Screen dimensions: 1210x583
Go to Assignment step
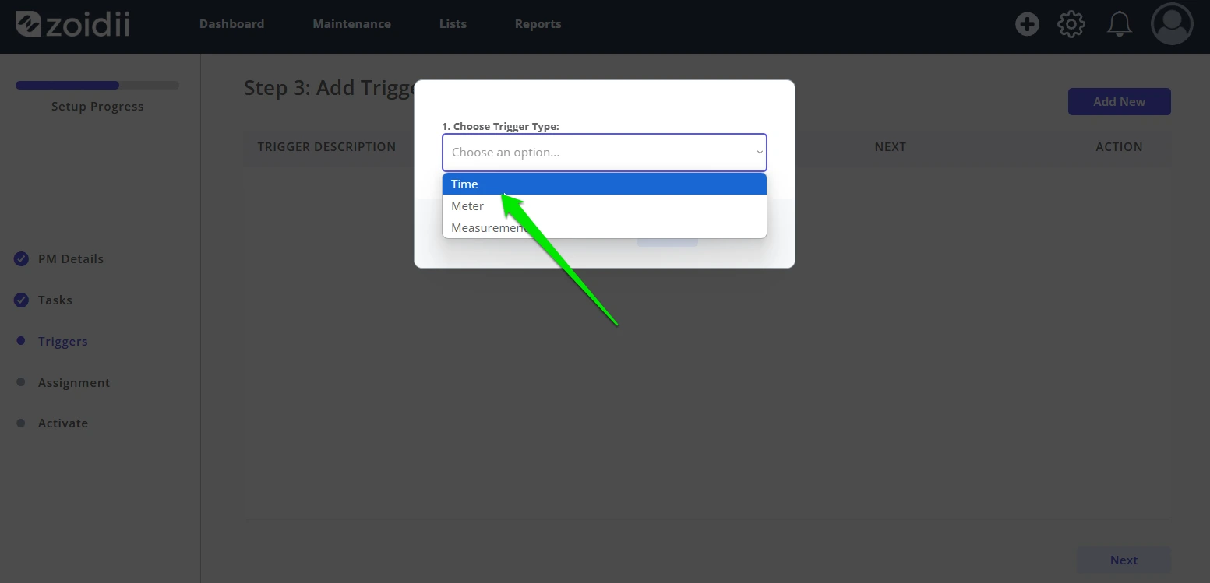pos(74,383)
